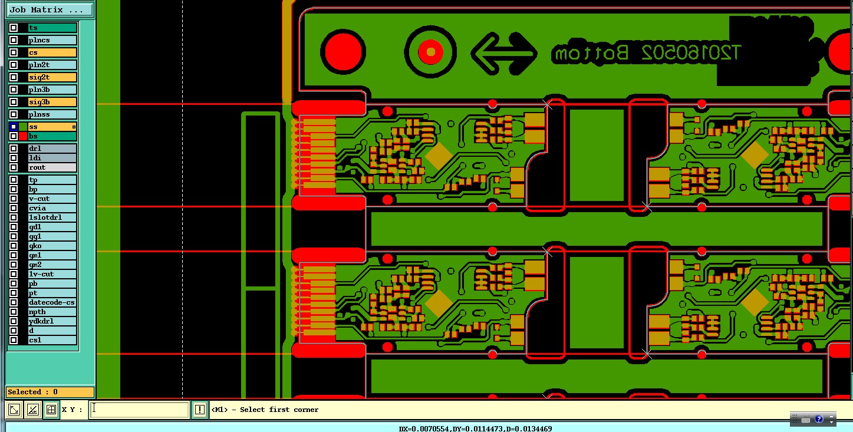Toggle the ss layer checkbox
This screenshot has width=853, height=432.
tap(14, 127)
